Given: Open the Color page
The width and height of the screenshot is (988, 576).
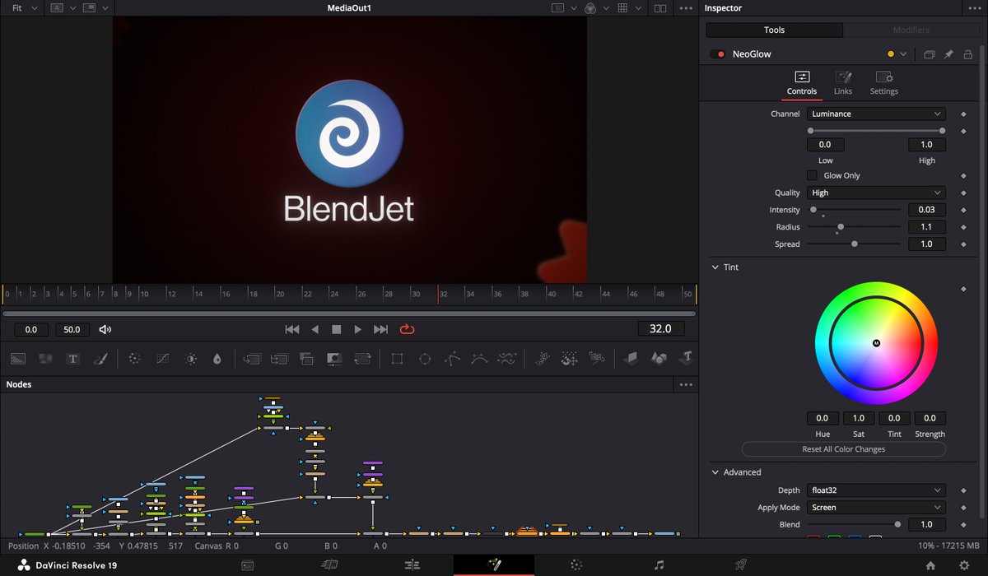Looking at the screenshot, I should [576, 565].
